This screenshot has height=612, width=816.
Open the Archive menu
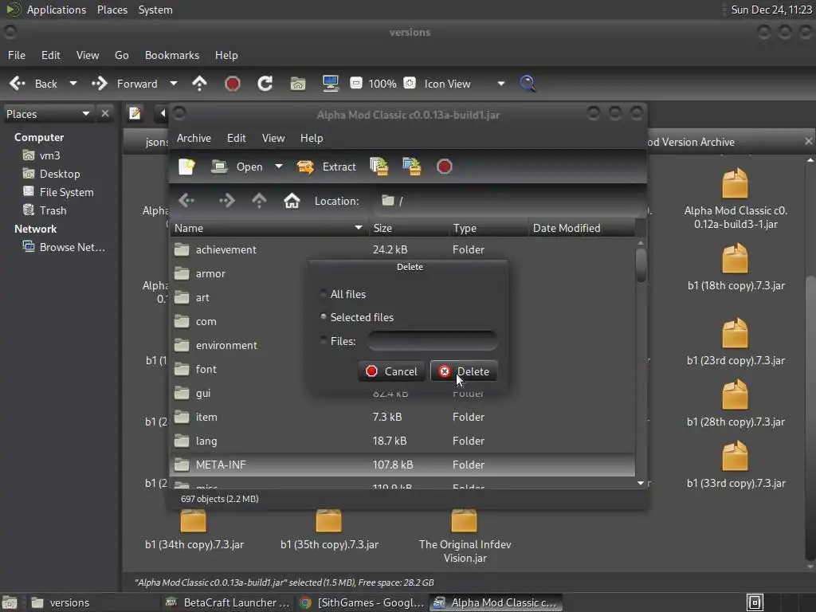(x=194, y=138)
